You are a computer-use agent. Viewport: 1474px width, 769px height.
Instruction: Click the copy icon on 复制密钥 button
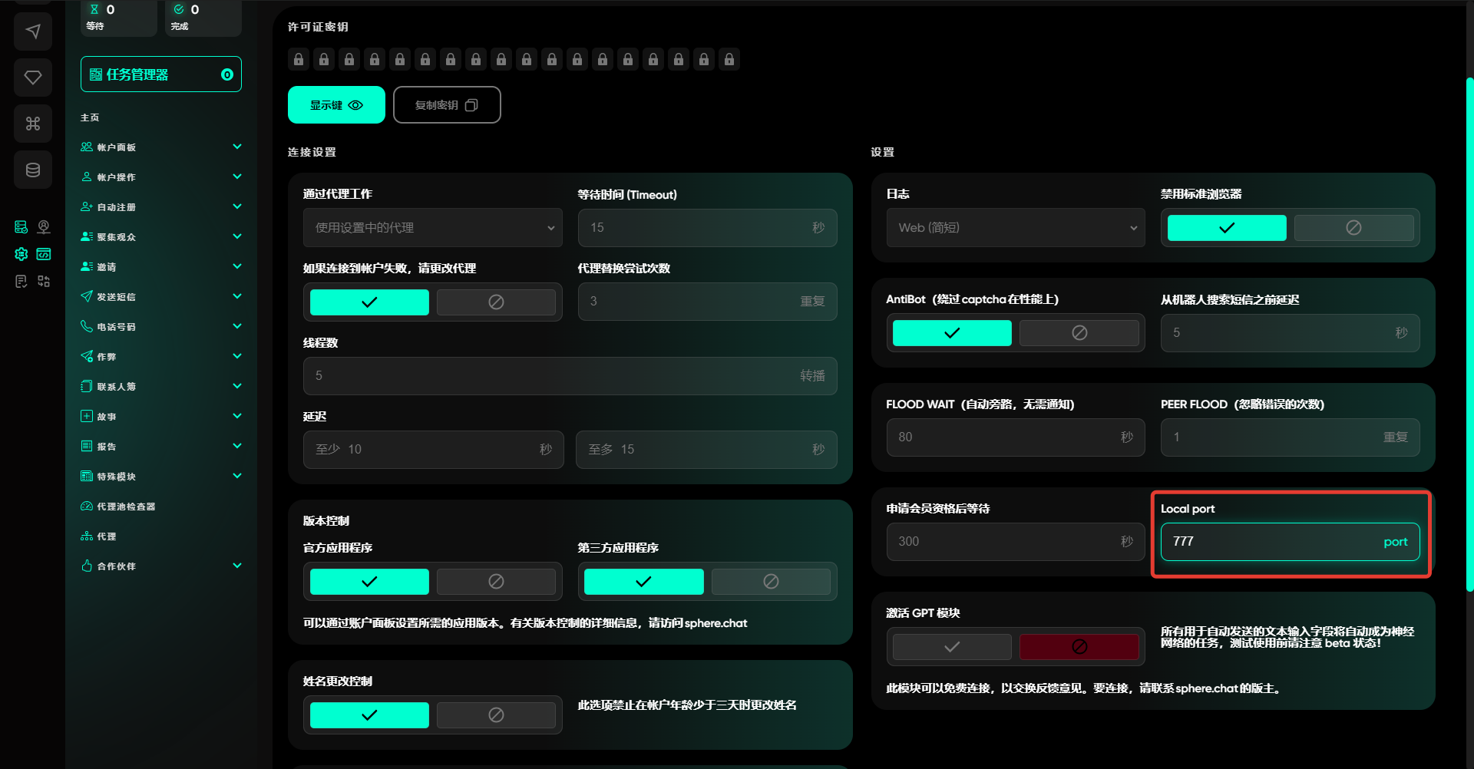pyautogui.click(x=471, y=105)
